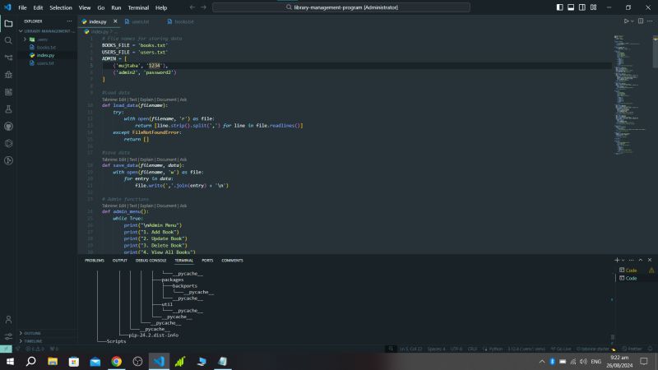This screenshot has width=658, height=370.
Task: Open terminal panel More Actions ellipsis
Action: click(x=631, y=260)
